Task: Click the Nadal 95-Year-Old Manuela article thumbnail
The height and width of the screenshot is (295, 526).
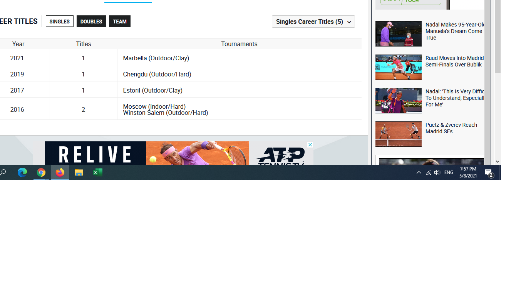Action: pyautogui.click(x=398, y=34)
